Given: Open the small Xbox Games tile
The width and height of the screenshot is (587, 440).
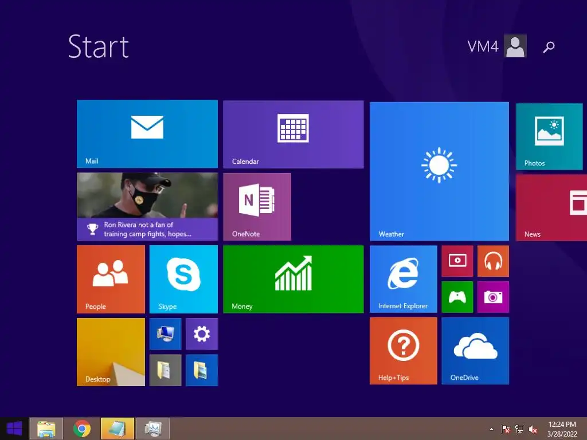Looking at the screenshot, I should (457, 297).
